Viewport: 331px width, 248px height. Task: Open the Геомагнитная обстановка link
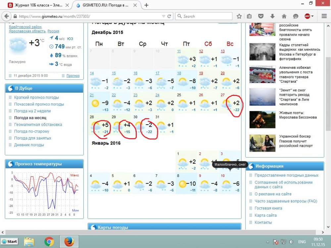click(38, 125)
